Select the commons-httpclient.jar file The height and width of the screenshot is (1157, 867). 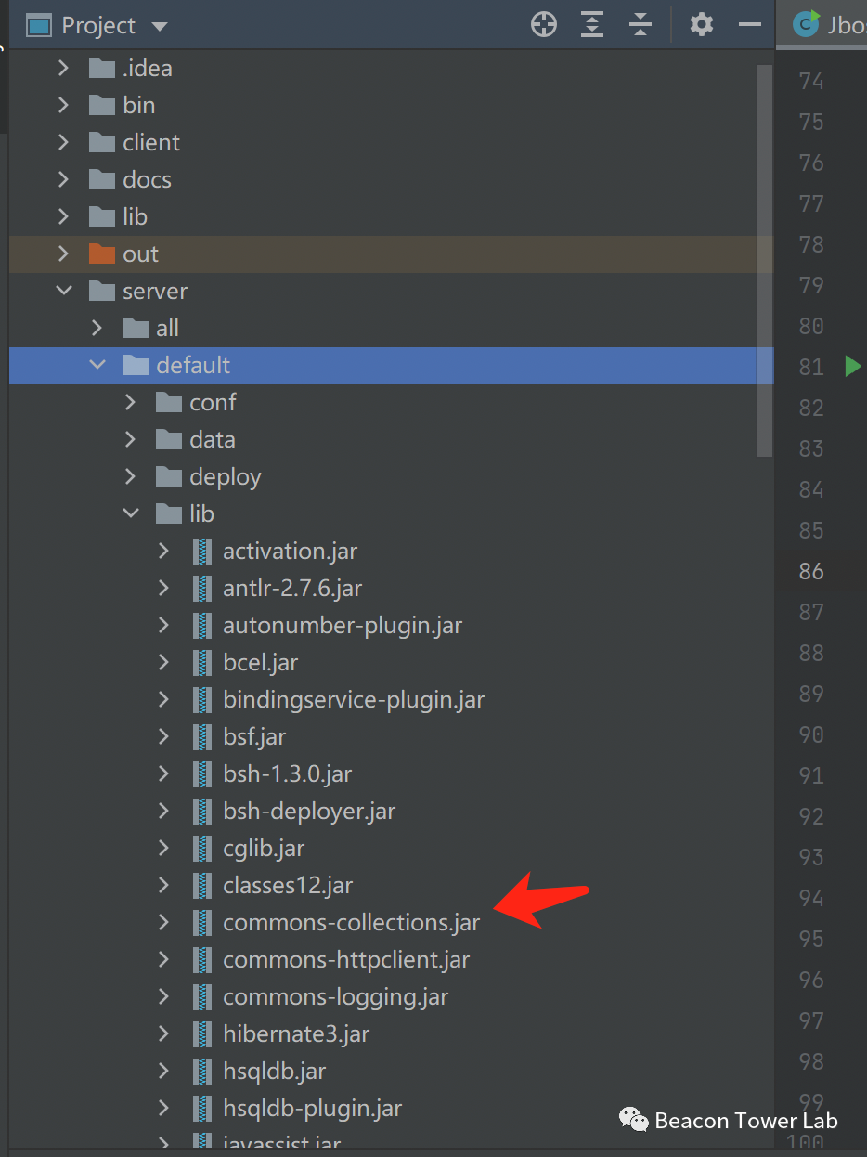coord(345,960)
